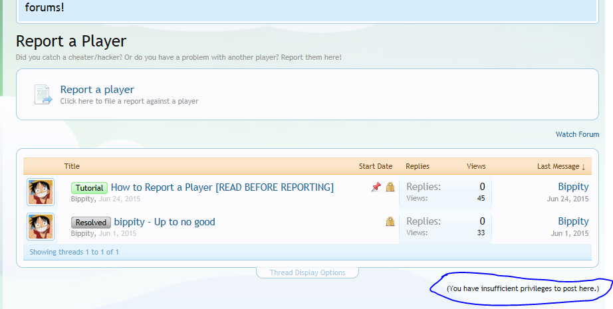Click insufficient privileges notice text
Image resolution: width=613 pixels, height=309 pixels.
tap(523, 288)
